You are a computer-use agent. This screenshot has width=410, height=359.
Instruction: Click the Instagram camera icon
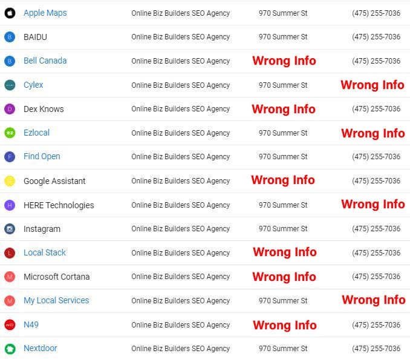click(10, 229)
